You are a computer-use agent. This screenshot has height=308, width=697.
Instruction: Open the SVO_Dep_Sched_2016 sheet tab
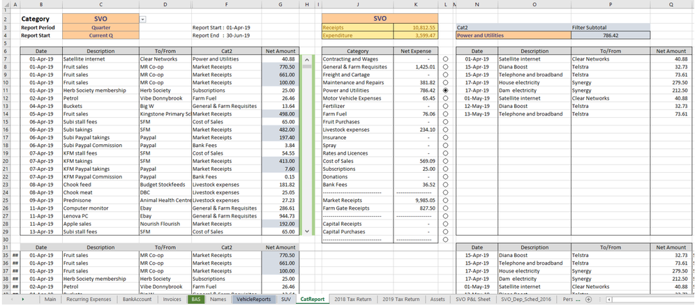coord(527,300)
